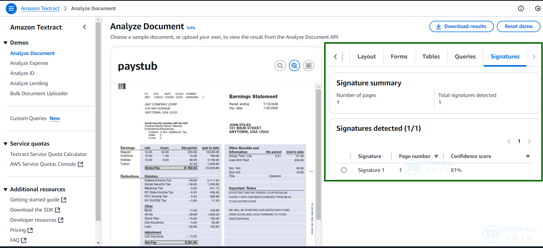
Task: Open the Analyze Expense demo link
Action: click(29, 63)
